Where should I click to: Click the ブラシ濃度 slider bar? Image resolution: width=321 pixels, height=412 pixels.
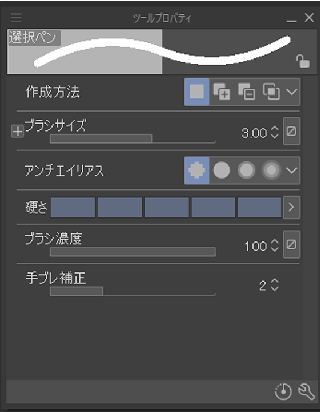click(x=133, y=252)
